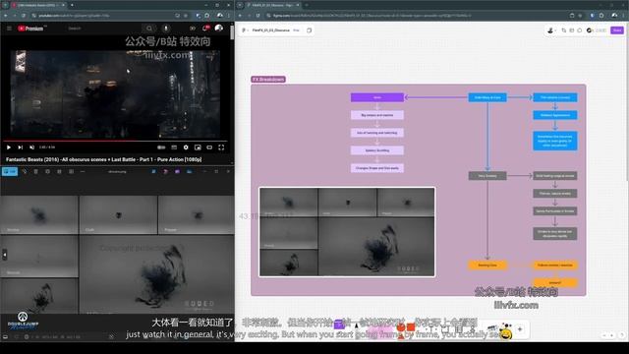Select the orange right flowchart node

(x=555, y=265)
